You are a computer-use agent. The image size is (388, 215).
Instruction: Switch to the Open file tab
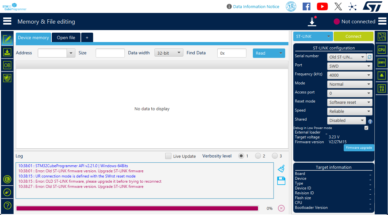[x=66, y=38]
